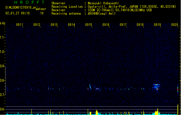Screen dimensions: 181x115
Task: Click the Receiving Location label
Action: [67, 7]
